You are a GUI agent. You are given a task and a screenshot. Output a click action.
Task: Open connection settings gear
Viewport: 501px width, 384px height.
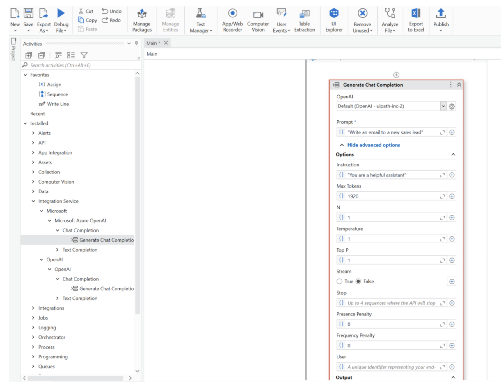(x=452, y=106)
